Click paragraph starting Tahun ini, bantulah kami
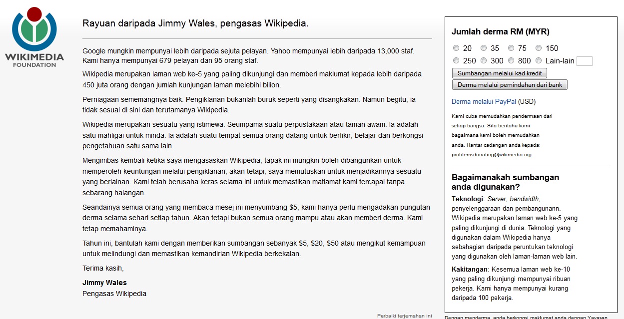 click(254, 249)
